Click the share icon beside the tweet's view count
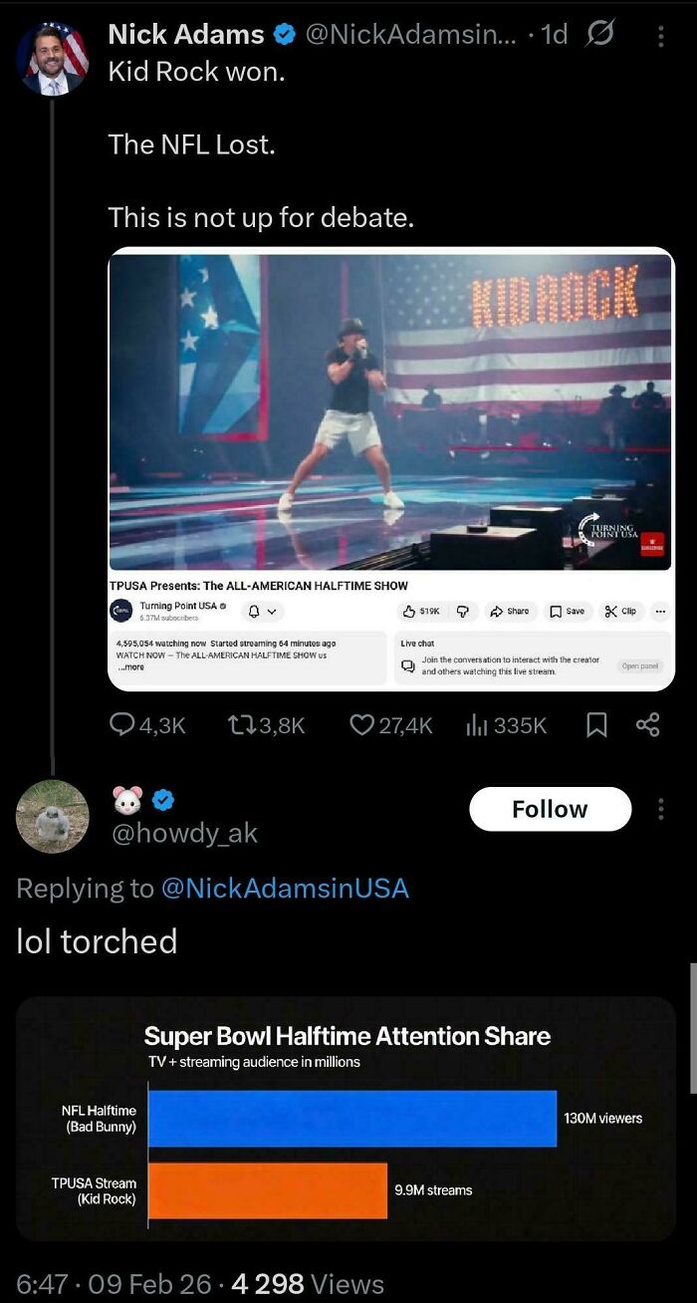This screenshot has width=697, height=1303. pos(648,726)
